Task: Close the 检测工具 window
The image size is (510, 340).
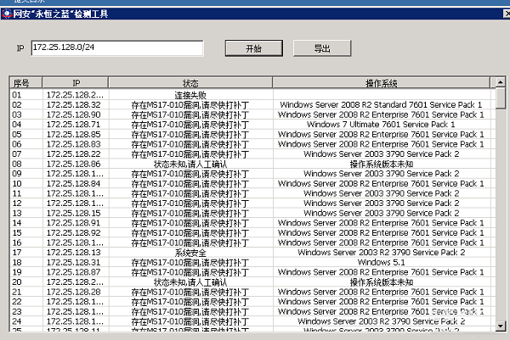Action: click(x=507, y=14)
